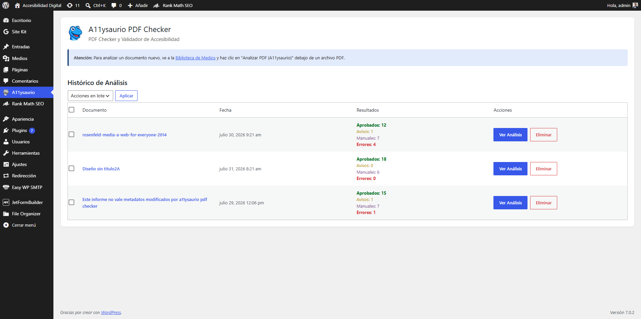Image resolution: width=641 pixels, height=319 pixels.
Task: Open the Medios menu label
Action: click(x=20, y=58)
